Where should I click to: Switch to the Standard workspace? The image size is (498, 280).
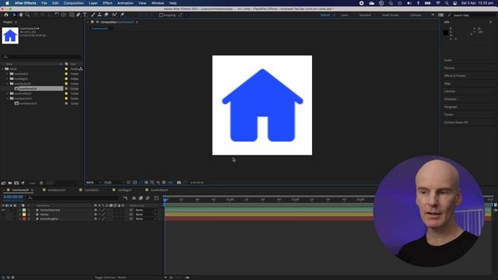coord(365,16)
